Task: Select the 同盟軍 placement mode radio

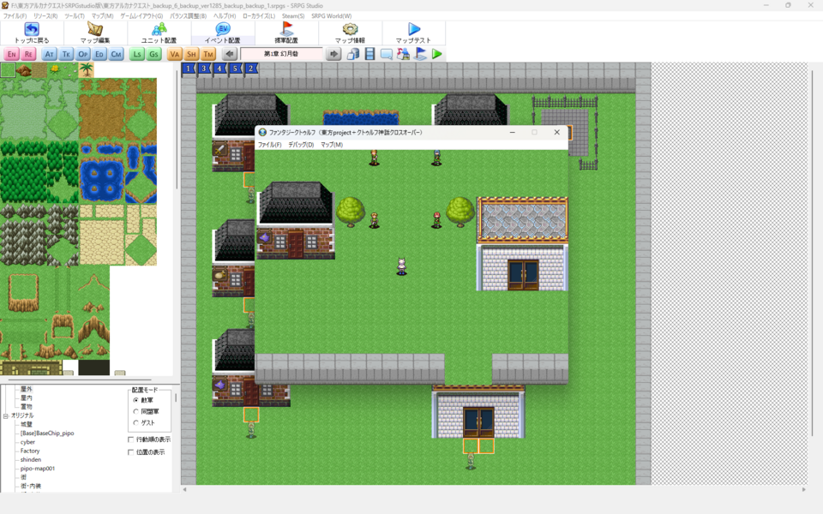Action: (135, 411)
